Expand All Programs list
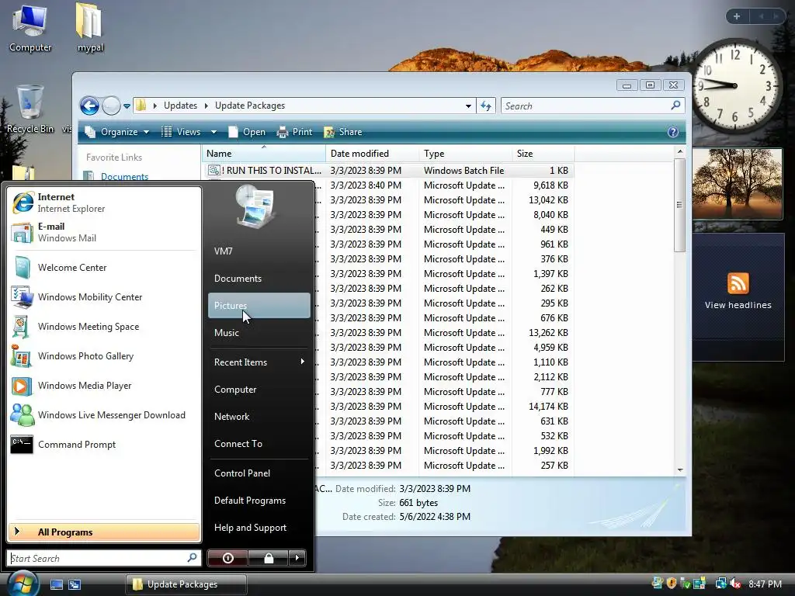 [104, 532]
